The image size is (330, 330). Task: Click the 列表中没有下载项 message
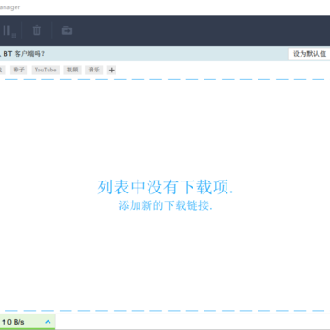pos(165,187)
